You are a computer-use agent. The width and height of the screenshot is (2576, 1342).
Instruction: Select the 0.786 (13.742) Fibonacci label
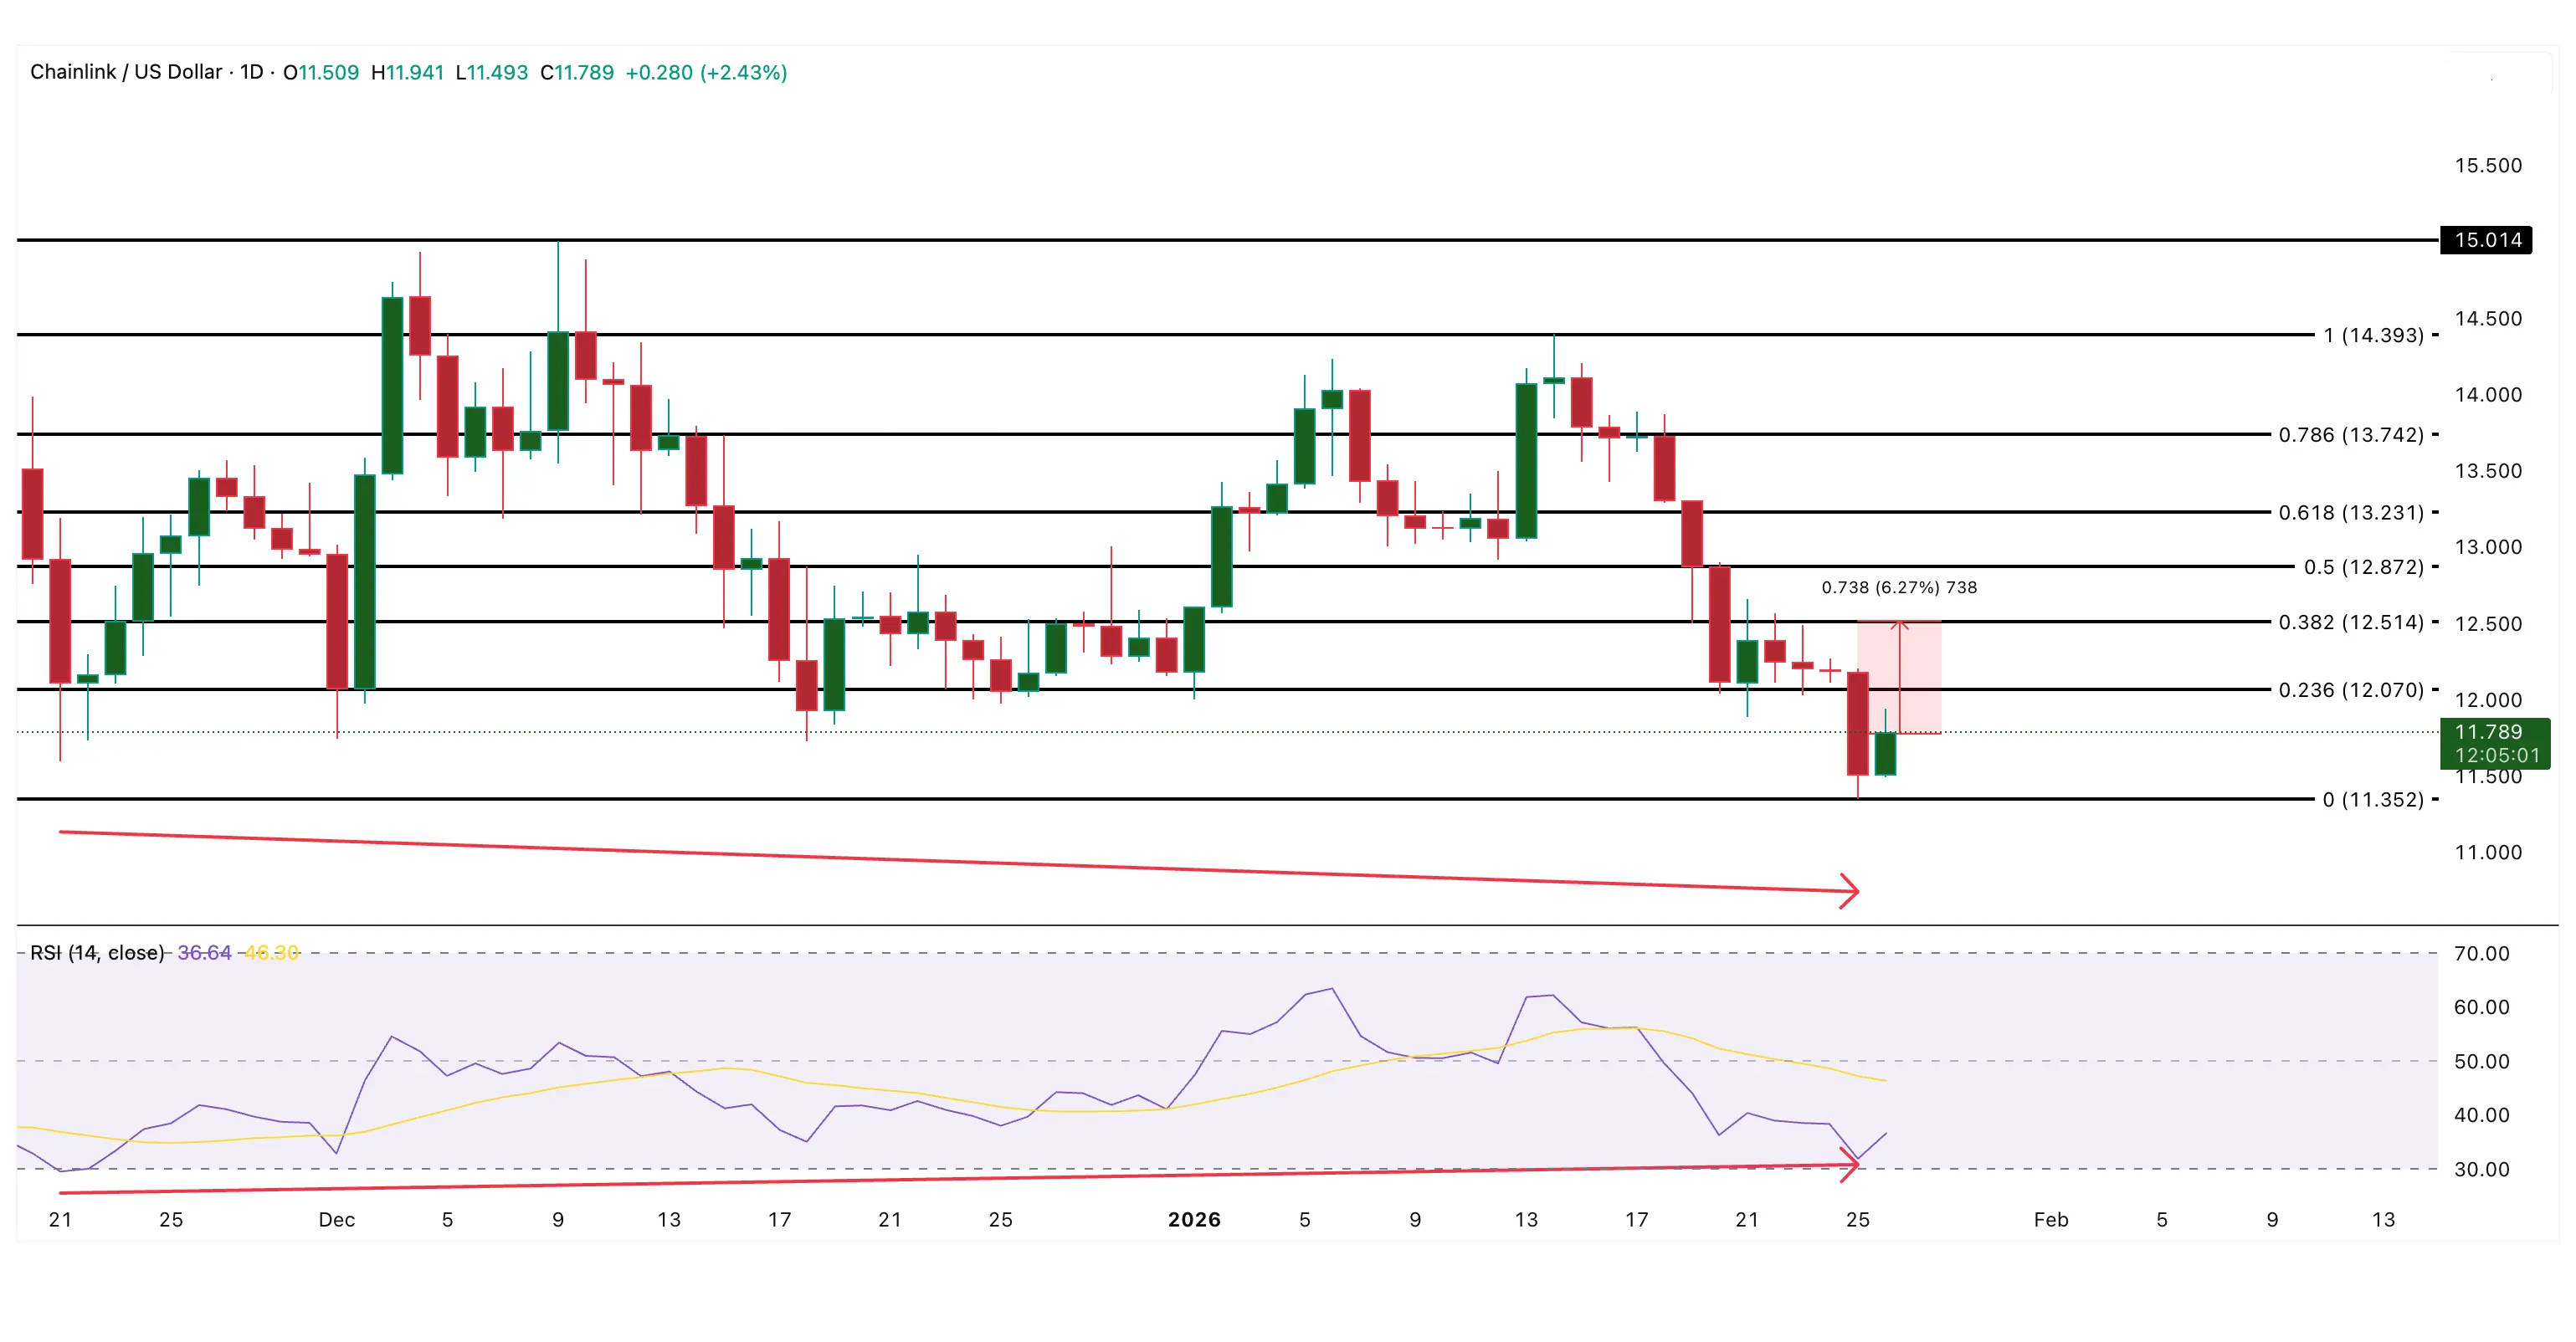point(2350,435)
